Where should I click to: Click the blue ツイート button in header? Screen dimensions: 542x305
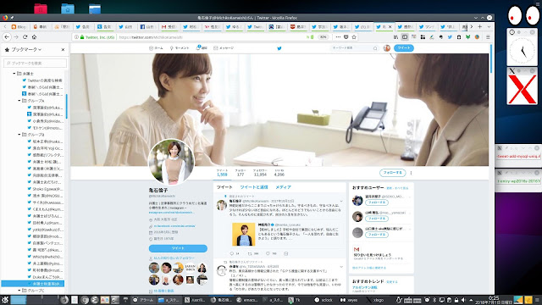(404, 48)
